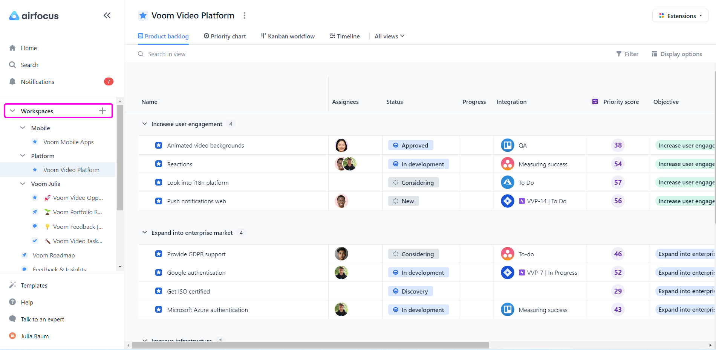Image resolution: width=716 pixels, height=350 pixels.
Task: Open the All views dropdown
Action: [389, 36]
